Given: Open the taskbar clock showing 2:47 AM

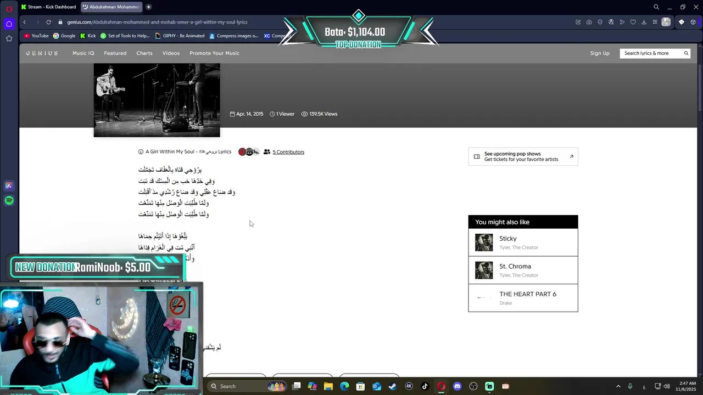Looking at the screenshot, I should pyautogui.click(x=687, y=386).
